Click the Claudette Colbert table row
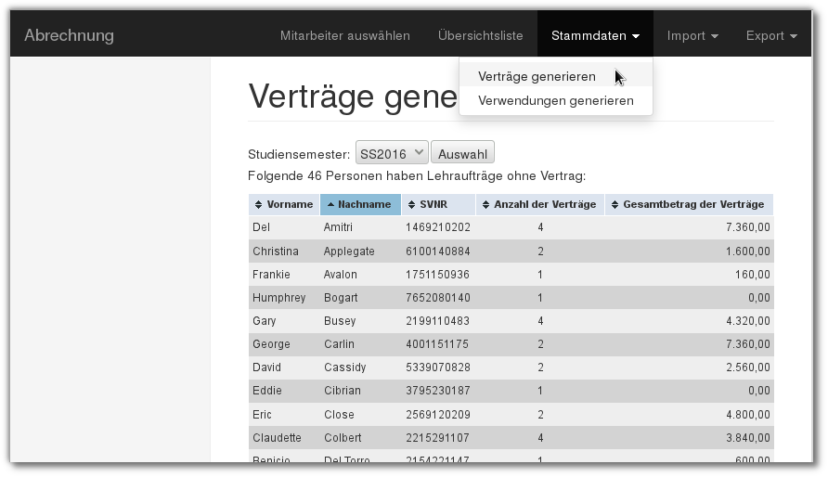The height and width of the screenshot is (477, 828). pos(511,437)
